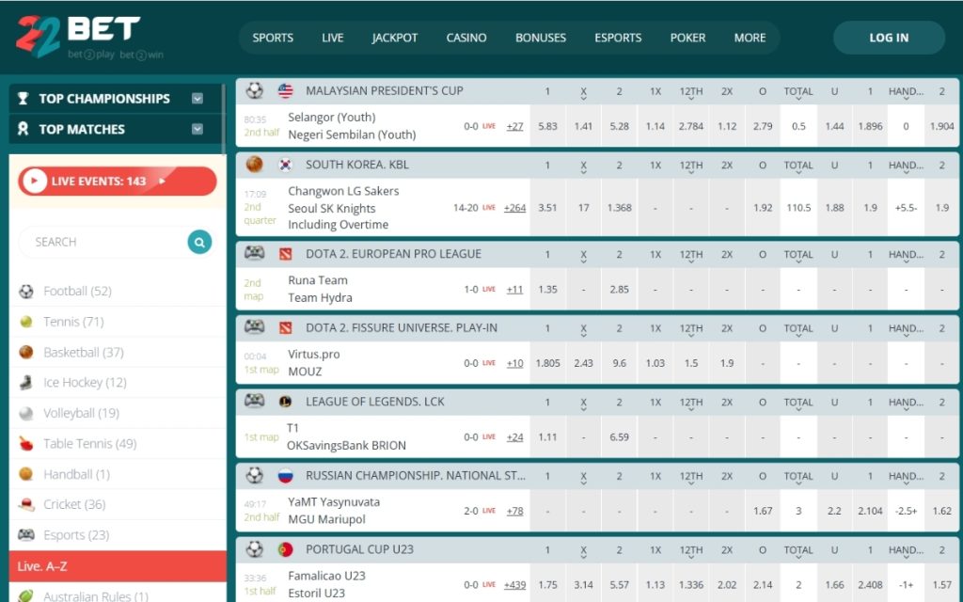Open the BONUSES menu

[541, 38]
